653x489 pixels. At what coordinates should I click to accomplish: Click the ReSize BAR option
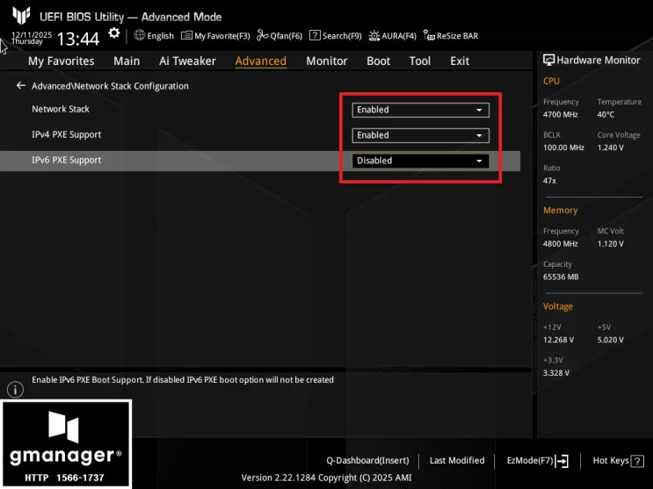pos(451,36)
